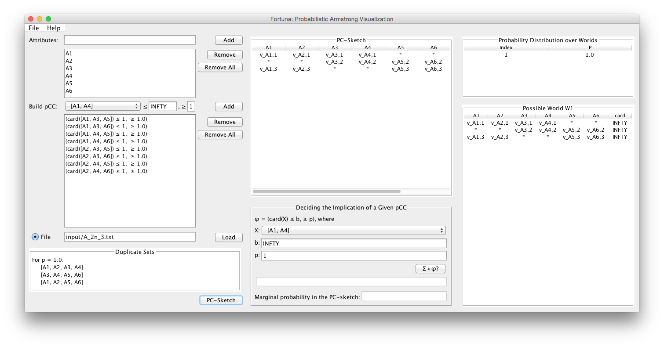This screenshot has width=664, height=347.
Task: Open the Help menu
Action: pyautogui.click(x=54, y=28)
